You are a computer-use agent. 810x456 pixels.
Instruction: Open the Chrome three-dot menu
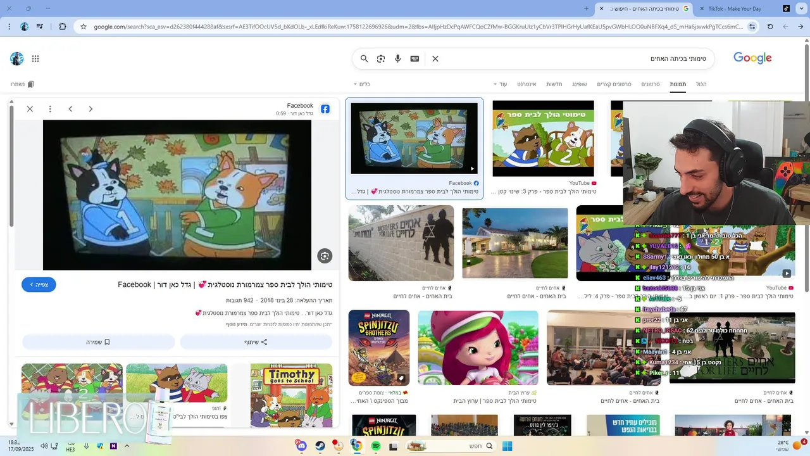click(9, 27)
